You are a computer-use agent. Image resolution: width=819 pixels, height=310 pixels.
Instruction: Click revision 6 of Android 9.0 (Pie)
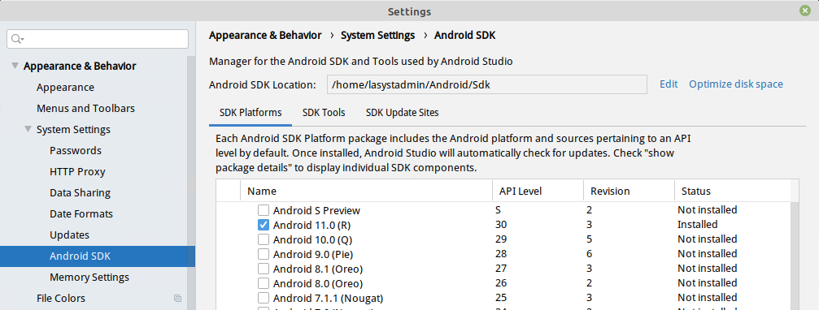coord(589,254)
